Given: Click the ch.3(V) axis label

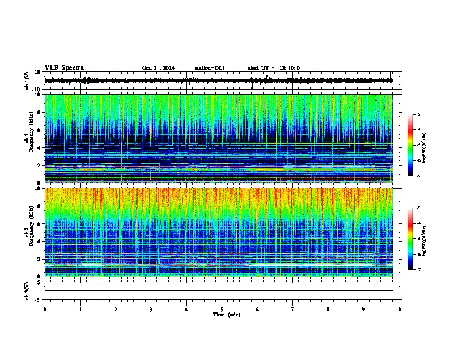Looking at the screenshot, I should click(x=27, y=291).
